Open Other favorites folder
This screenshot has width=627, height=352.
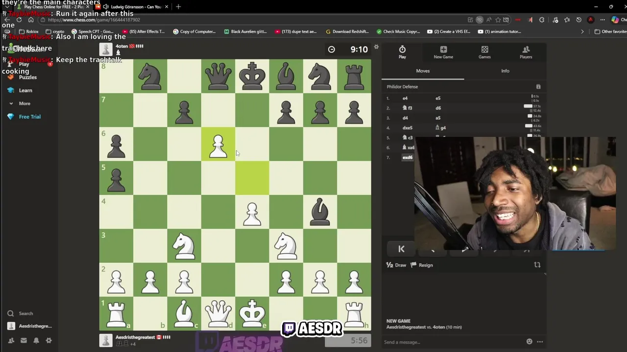click(x=610, y=32)
